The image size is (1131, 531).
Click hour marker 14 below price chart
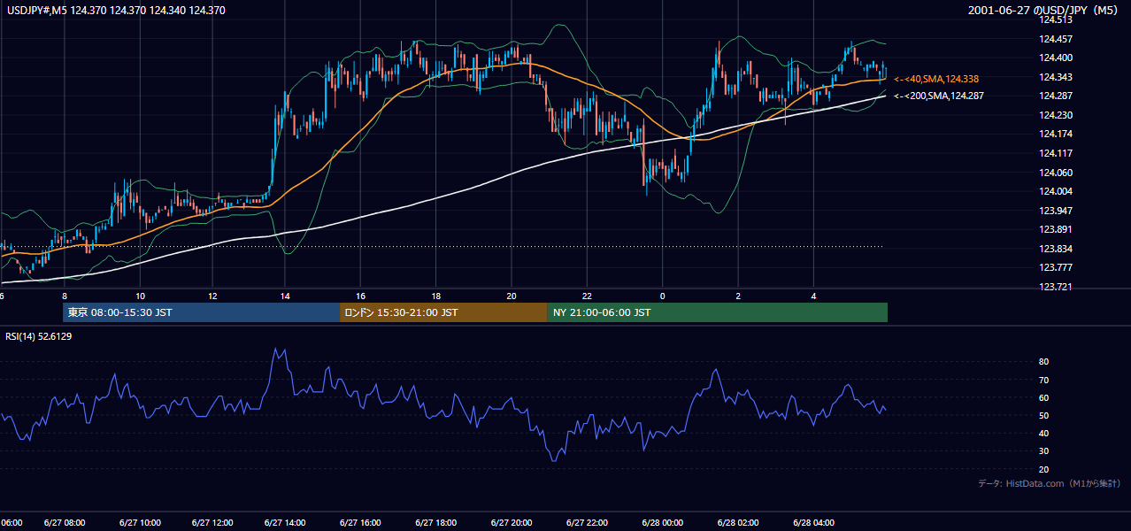[x=285, y=296]
